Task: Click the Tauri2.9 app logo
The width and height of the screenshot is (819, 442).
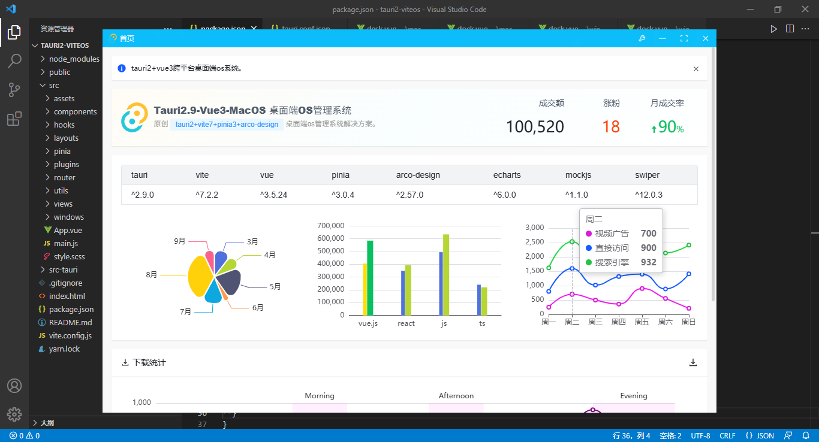Action: point(134,117)
